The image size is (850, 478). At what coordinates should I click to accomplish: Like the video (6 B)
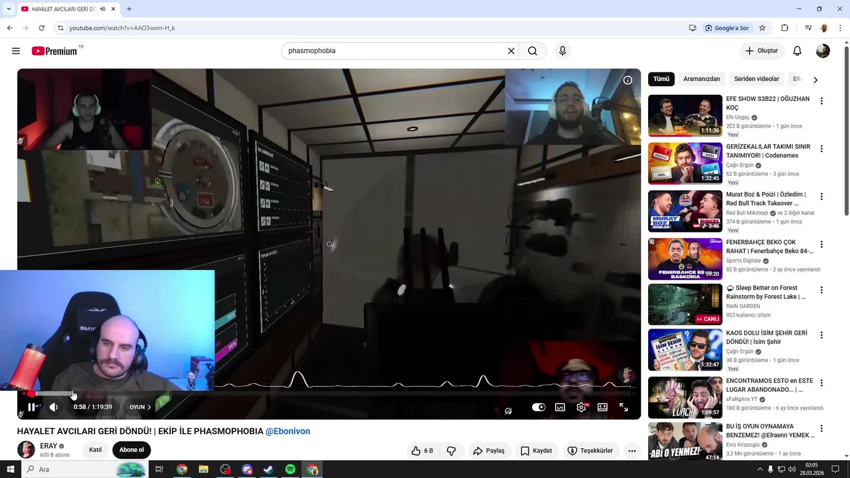click(422, 451)
